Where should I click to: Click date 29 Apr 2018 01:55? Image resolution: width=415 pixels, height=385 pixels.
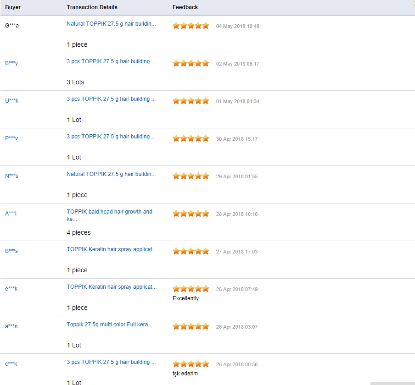tap(236, 176)
